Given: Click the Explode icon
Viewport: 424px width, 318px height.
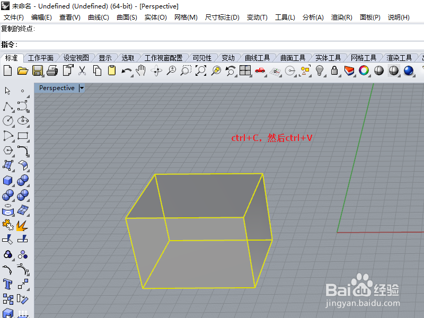Looking at the screenshot, I should (22, 226).
